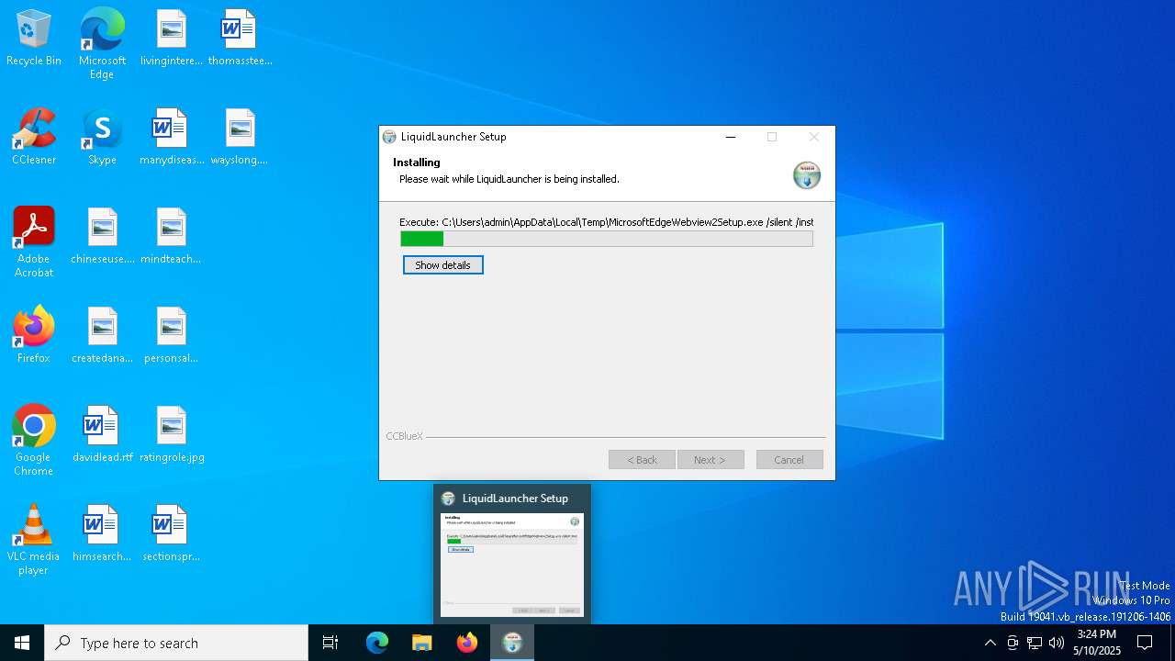Screen dimensions: 1175x661
Task: Show hidden system tray icons
Action: [990, 643]
